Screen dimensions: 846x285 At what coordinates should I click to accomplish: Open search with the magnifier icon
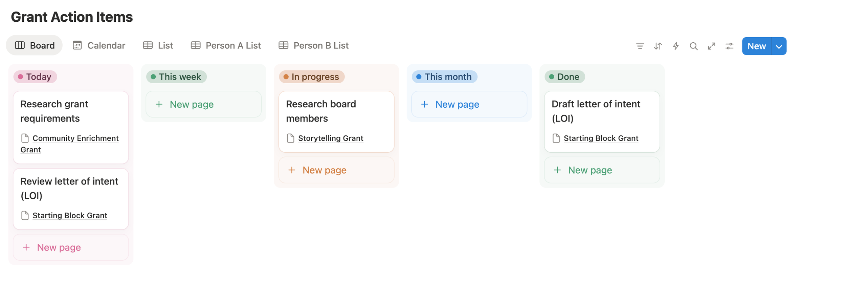click(693, 46)
